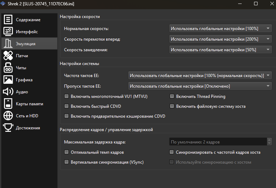Screen dimensions: 276x188
Task: Open the Содержание settings page
Action: (x=28, y=20)
